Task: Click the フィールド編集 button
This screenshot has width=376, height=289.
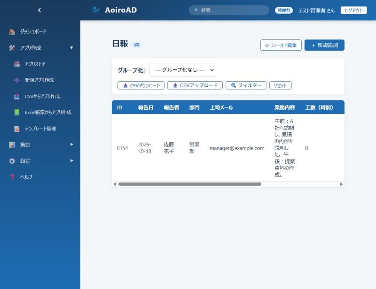Action: (281, 45)
